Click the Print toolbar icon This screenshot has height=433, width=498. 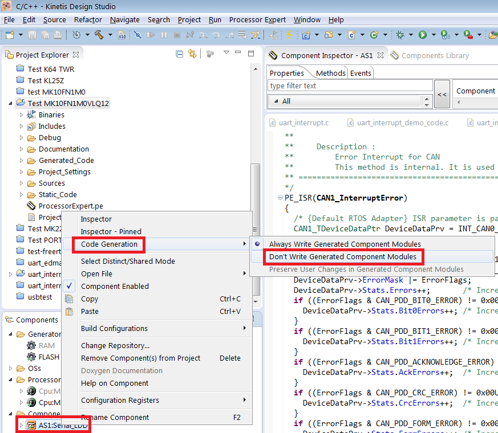click(58, 35)
